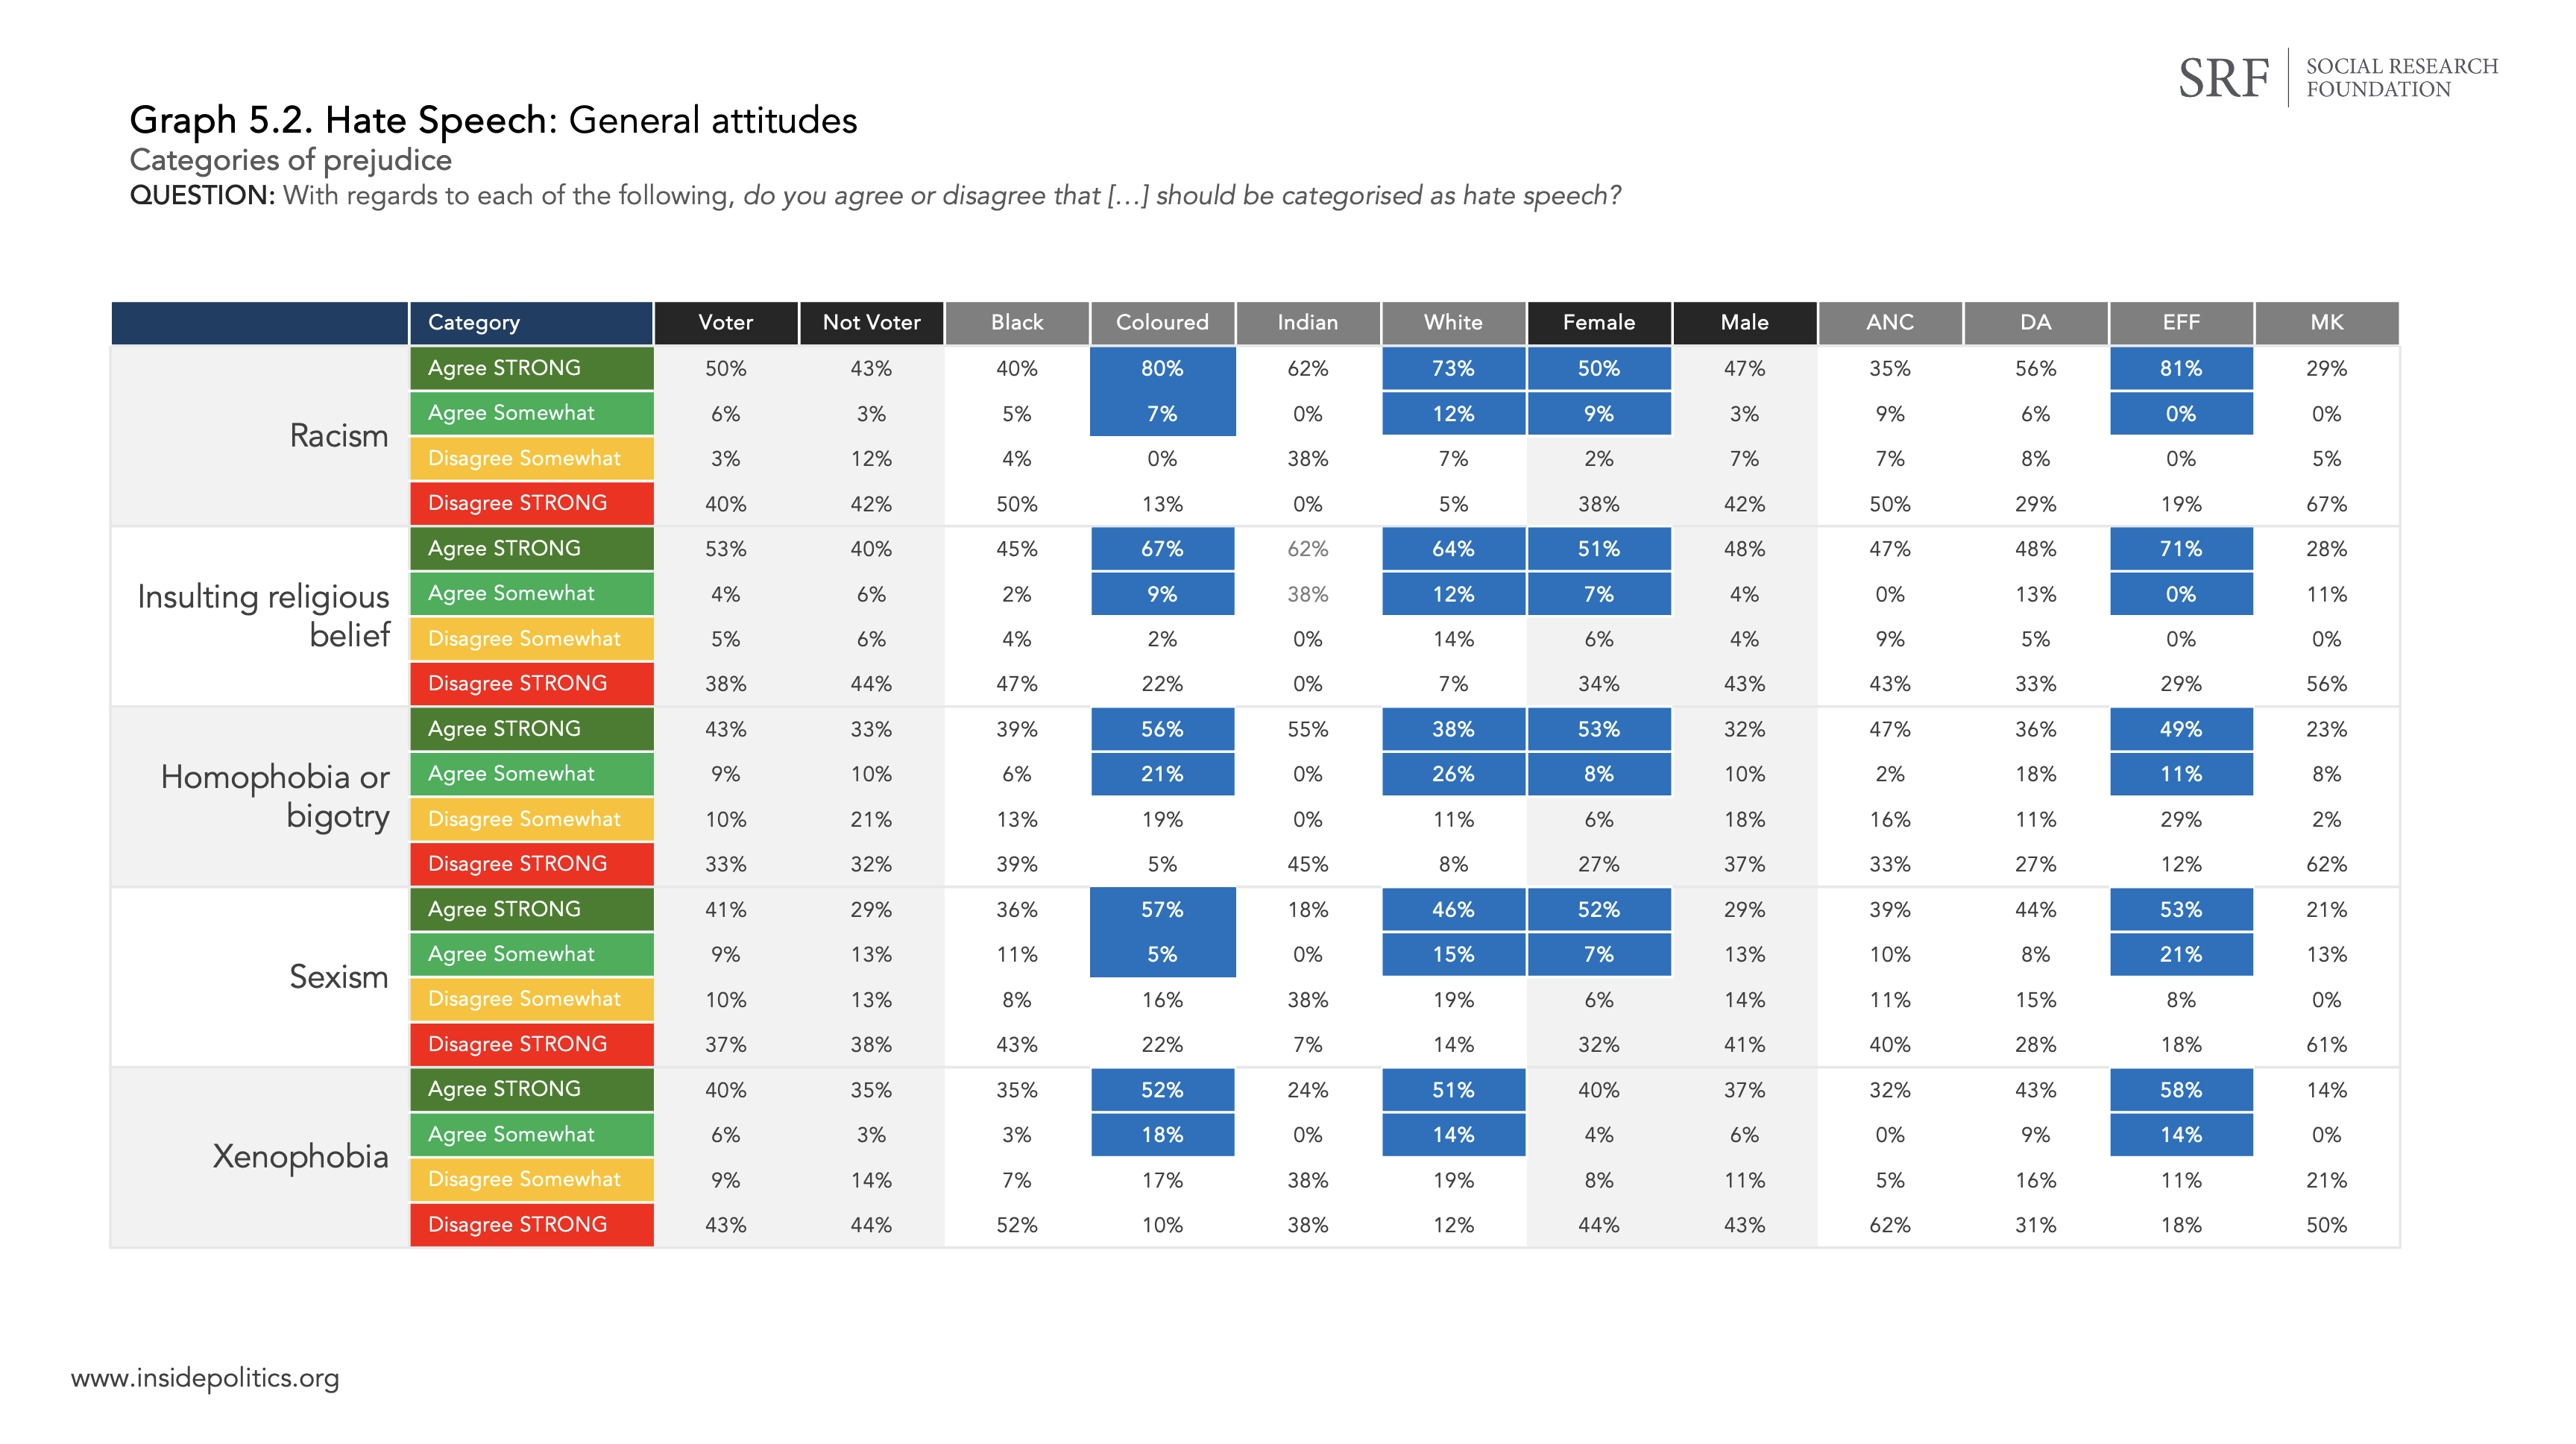This screenshot has width=2576, height=1444.
Task: Click the Graph 5.2 Hate Speech title
Action: [x=493, y=120]
